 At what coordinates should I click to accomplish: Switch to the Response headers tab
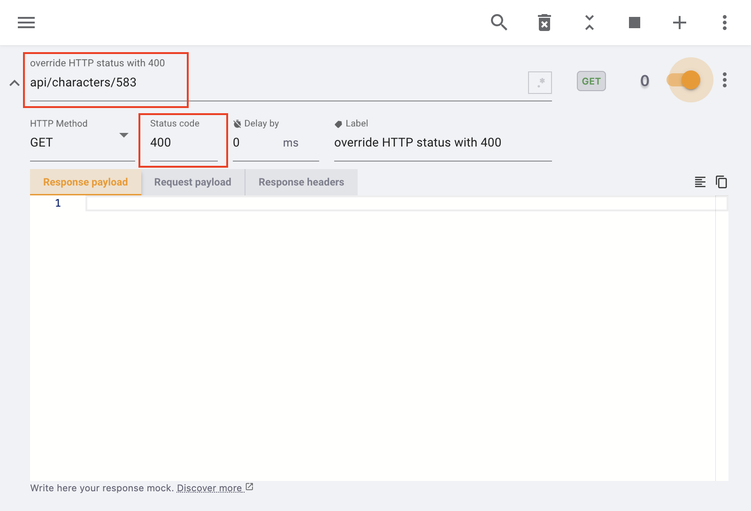pyautogui.click(x=301, y=182)
